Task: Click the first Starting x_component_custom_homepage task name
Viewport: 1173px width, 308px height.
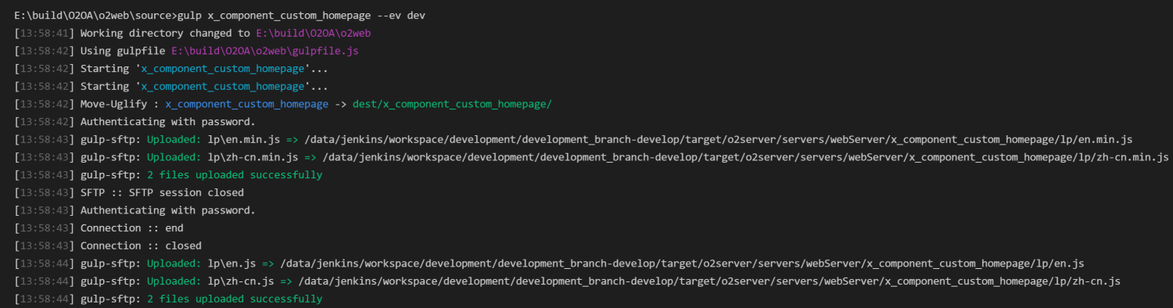Action: pyautogui.click(x=223, y=69)
